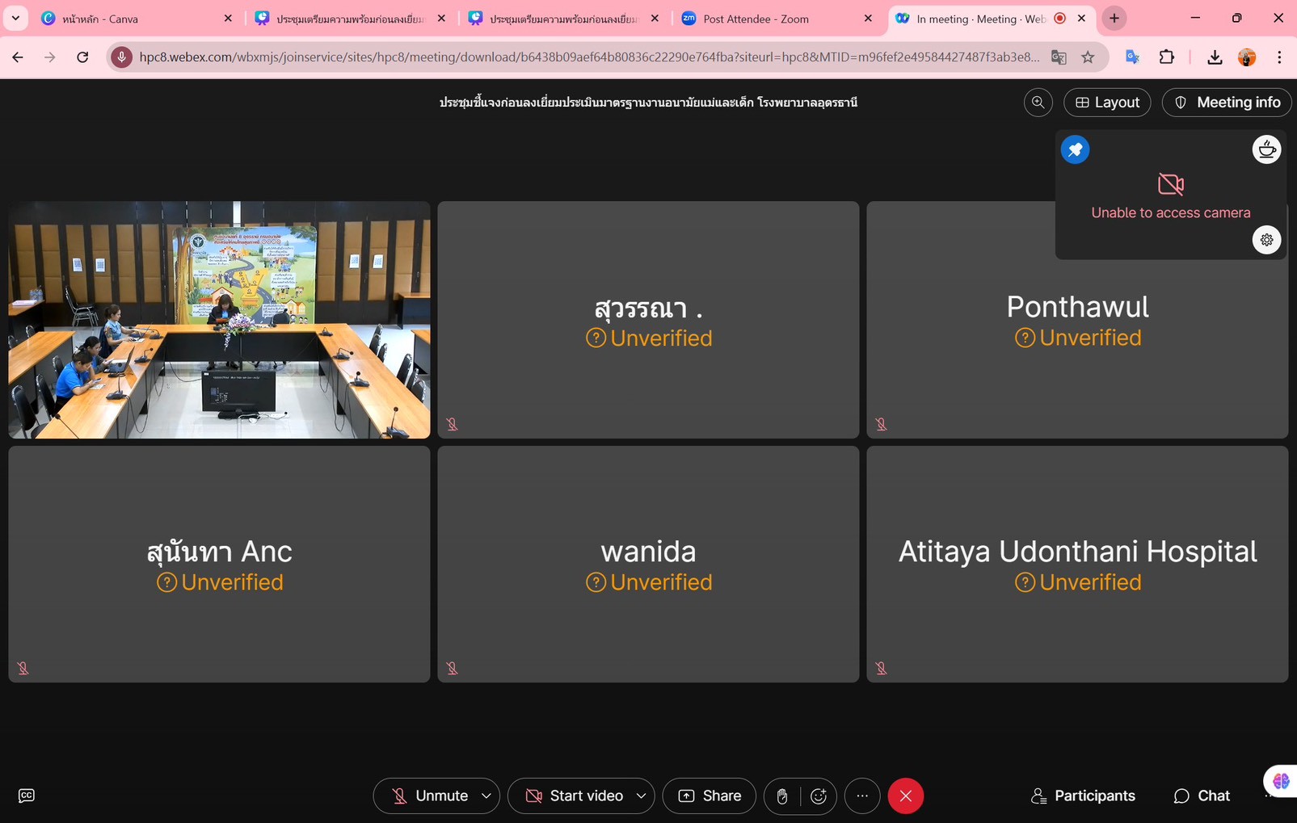Open video options arrow next to Start video
The width and height of the screenshot is (1297, 823).
coord(642,796)
